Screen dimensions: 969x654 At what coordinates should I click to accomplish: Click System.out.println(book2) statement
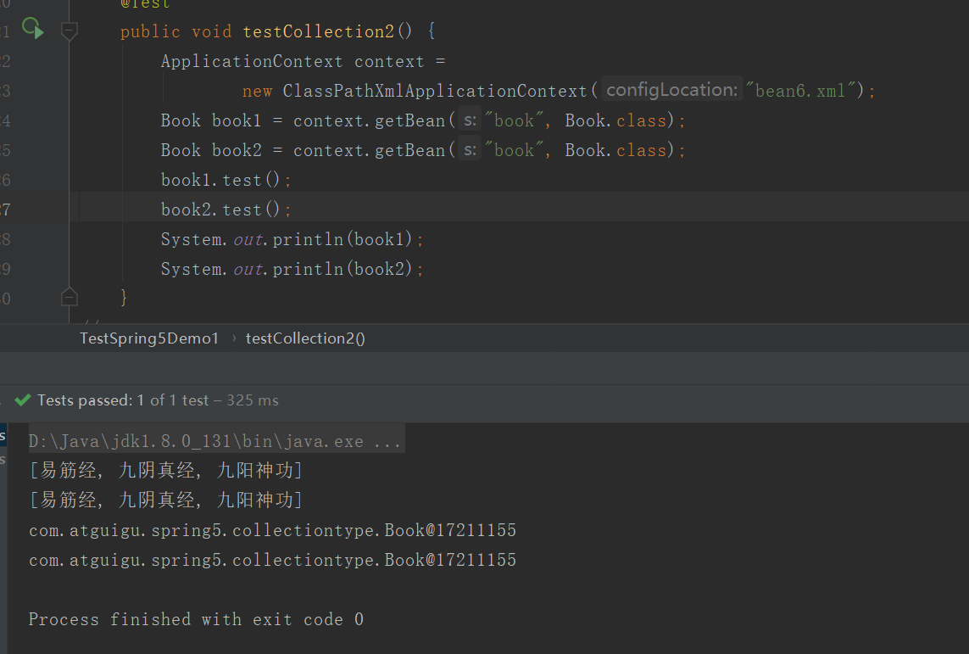point(292,269)
